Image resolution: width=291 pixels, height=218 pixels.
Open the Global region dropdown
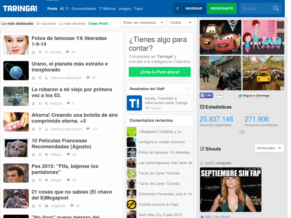click(181, 23)
